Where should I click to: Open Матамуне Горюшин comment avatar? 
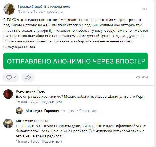point(8,123)
